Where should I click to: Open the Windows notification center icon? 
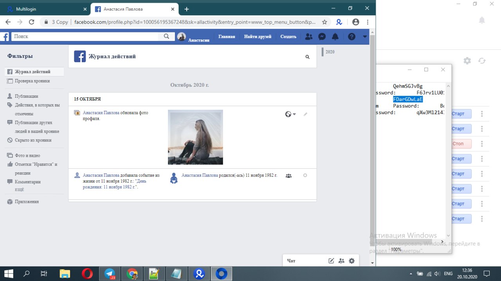[487, 274]
